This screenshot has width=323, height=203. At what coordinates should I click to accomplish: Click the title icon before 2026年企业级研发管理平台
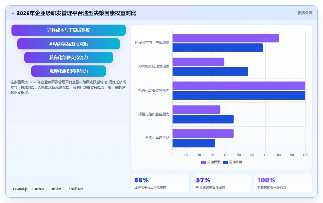(13, 13)
